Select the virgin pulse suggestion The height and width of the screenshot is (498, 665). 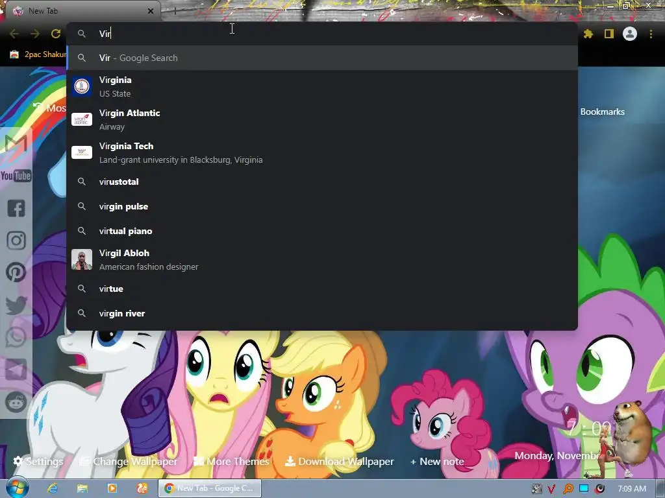[x=322, y=206]
